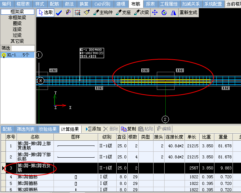Select 过梁 in the beam type list
This screenshot has width=241, height=193.
click(x=17, y=35)
